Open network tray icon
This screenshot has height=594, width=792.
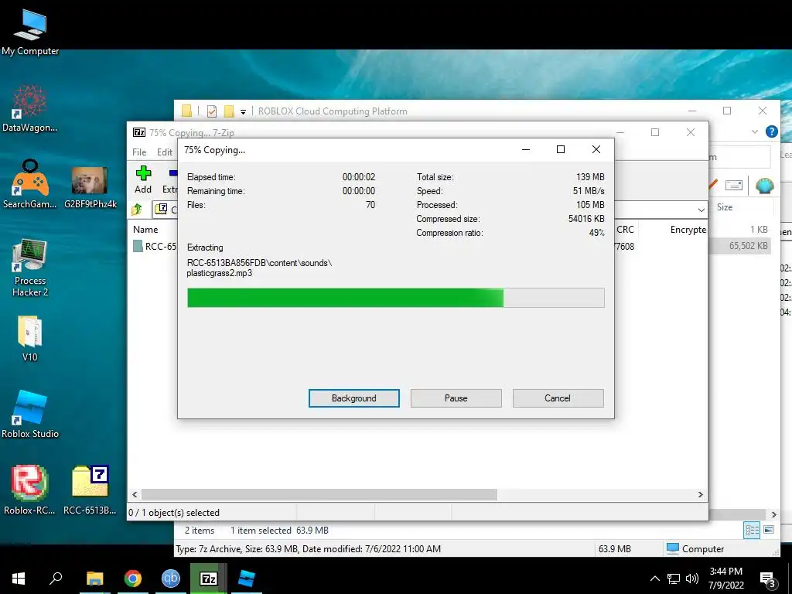[674, 579]
